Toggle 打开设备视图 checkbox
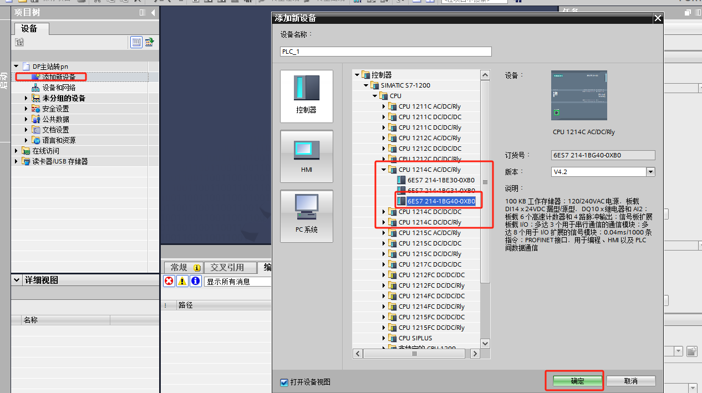This screenshot has height=393, width=702. click(x=284, y=382)
